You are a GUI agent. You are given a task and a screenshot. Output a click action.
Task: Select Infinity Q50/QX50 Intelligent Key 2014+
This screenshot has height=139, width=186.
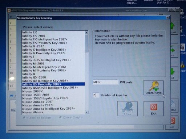[53, 88]
